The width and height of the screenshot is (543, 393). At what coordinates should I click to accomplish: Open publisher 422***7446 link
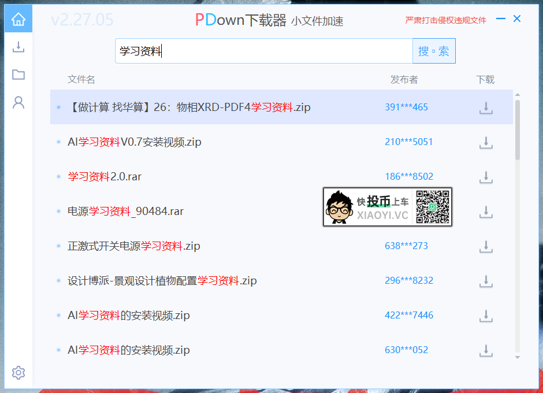[409, 315]
